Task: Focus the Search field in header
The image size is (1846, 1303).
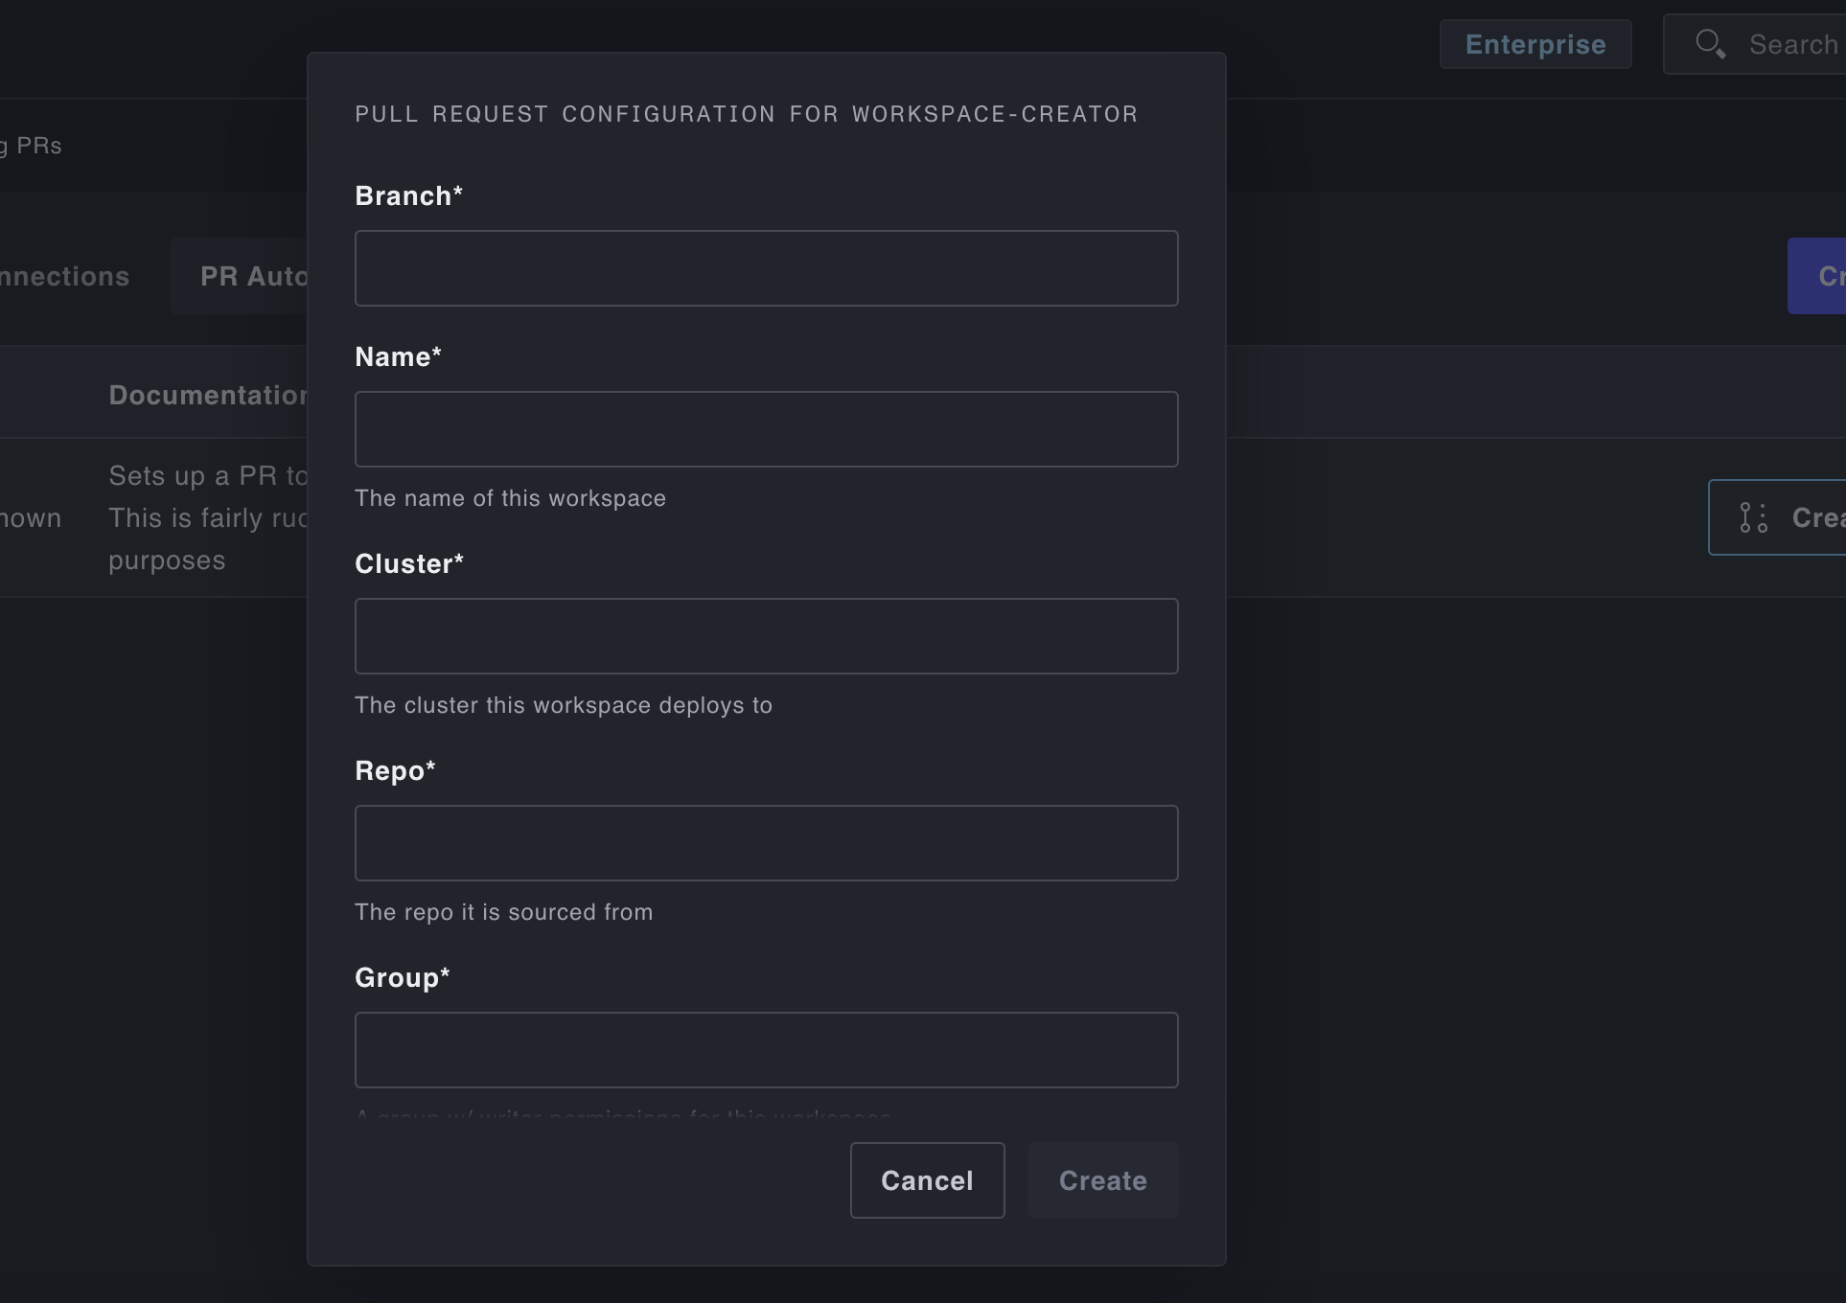Action: pos(1792,44)
